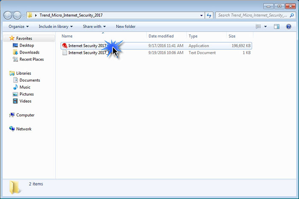Open Include in library menu
Screen dimensions: 299x199
click(56, 27)
